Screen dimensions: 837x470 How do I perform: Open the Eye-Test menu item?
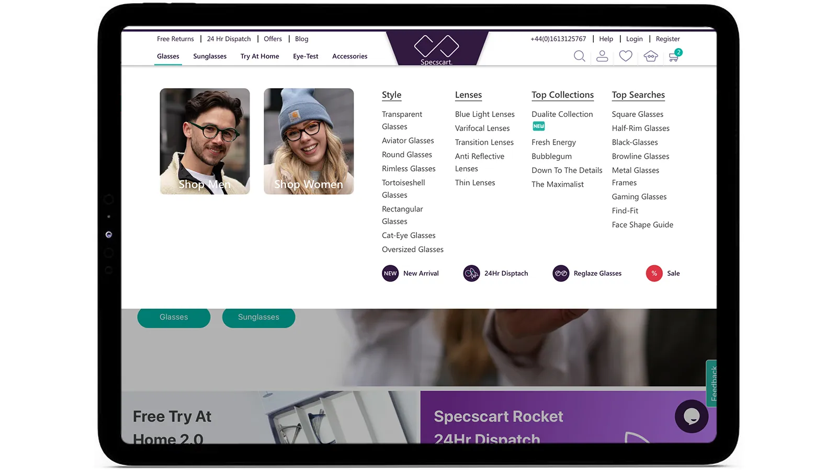(x=306, y=56)
